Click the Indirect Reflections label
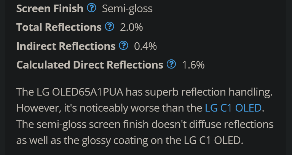Image resolution: width=292 pixels, height=155 pixels. tap(66, 46)
